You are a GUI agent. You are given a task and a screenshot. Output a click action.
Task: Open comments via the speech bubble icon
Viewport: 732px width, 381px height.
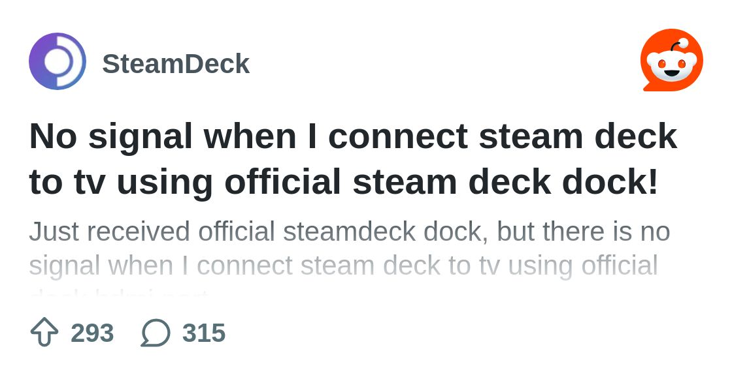[x=156, y=333]
